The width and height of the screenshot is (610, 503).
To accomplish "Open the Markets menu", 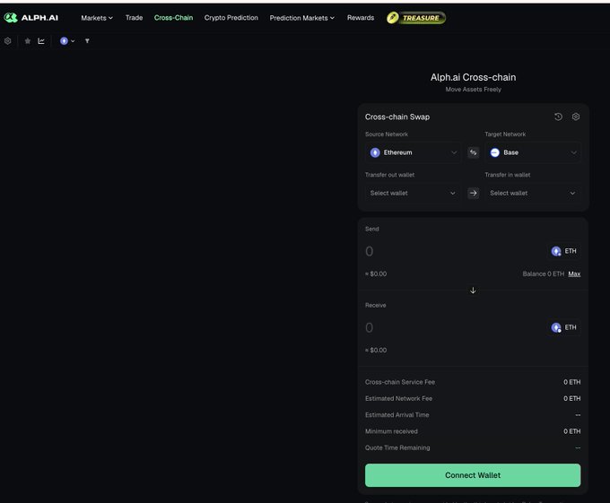I will pos(97,18).
